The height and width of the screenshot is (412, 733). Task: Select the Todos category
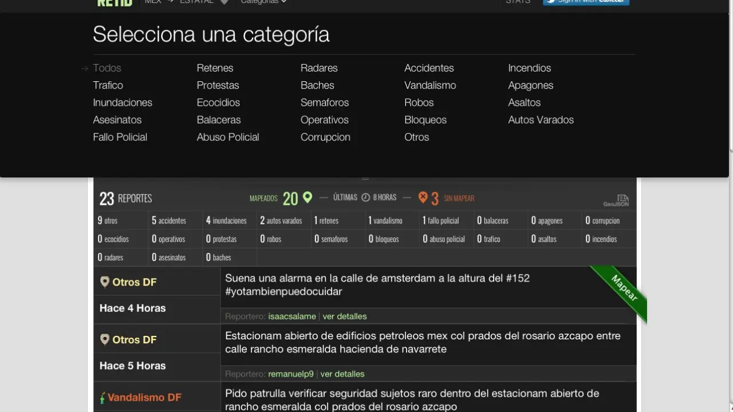[x=107, y=68]
